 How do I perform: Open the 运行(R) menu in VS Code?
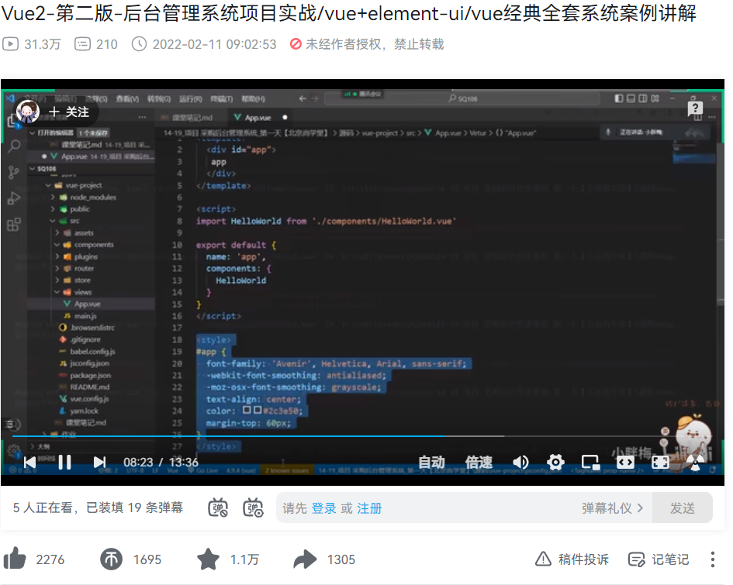[x=190, y=99]
